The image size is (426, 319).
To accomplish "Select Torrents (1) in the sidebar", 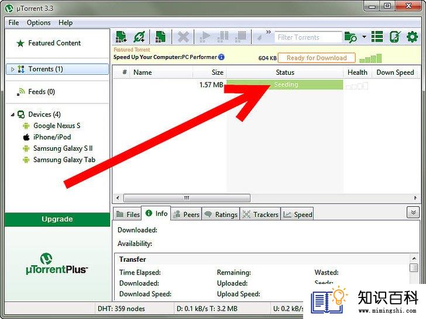I will 57,69.
